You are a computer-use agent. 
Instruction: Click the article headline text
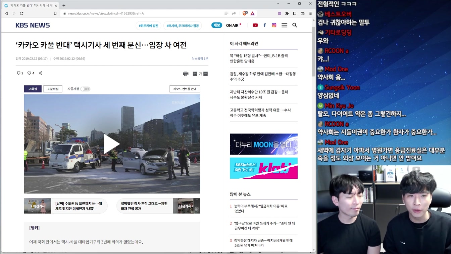click(x=101, y=45)
